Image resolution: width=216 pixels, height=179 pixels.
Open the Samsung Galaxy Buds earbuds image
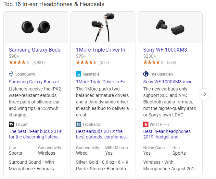click(x=36, y=27)
